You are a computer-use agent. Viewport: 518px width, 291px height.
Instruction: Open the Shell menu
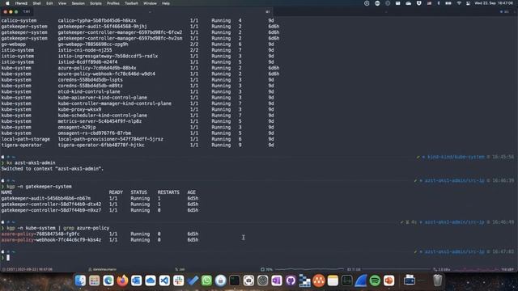click(x=36, y=3)
